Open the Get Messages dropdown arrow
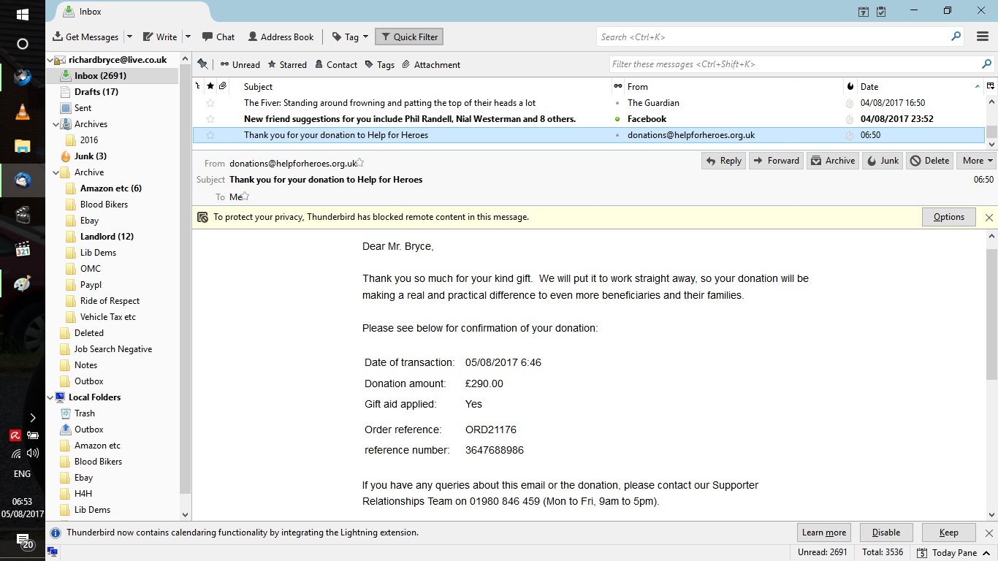Image resolution: width=998 pixels, height=561 pixels. [x=129, y=37]
